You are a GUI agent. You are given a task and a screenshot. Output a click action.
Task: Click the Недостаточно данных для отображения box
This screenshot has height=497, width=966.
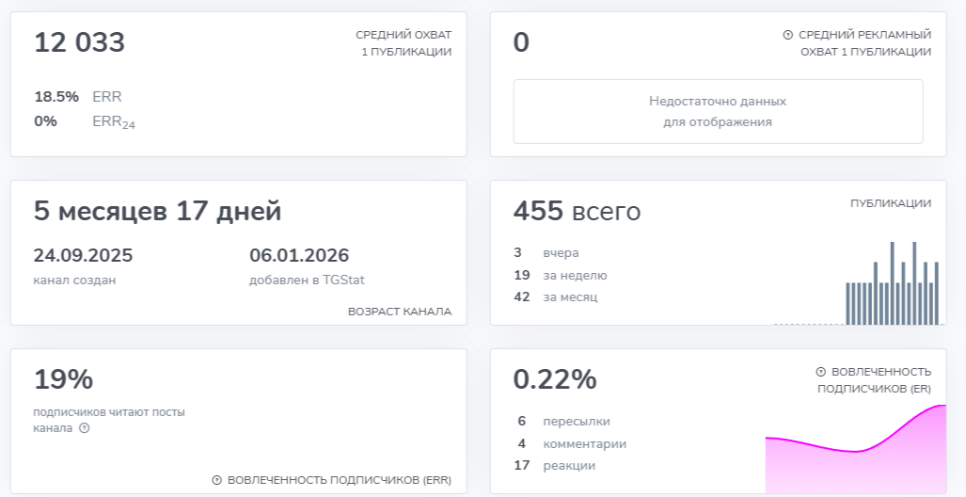pos(719,112)
